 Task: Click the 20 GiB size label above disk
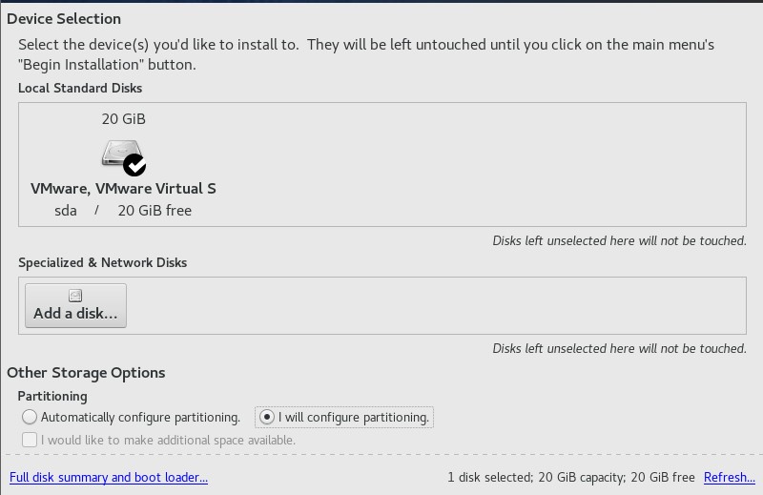[x=123, y=119]
